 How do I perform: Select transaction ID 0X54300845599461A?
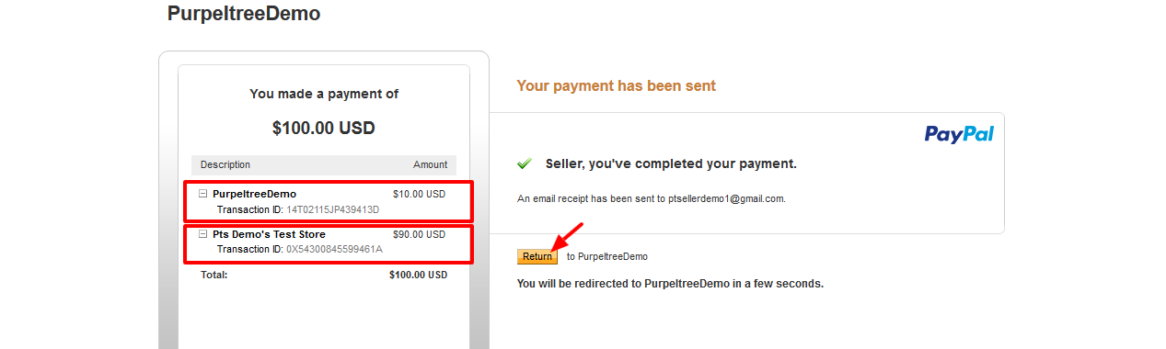(x=334, y=250)
